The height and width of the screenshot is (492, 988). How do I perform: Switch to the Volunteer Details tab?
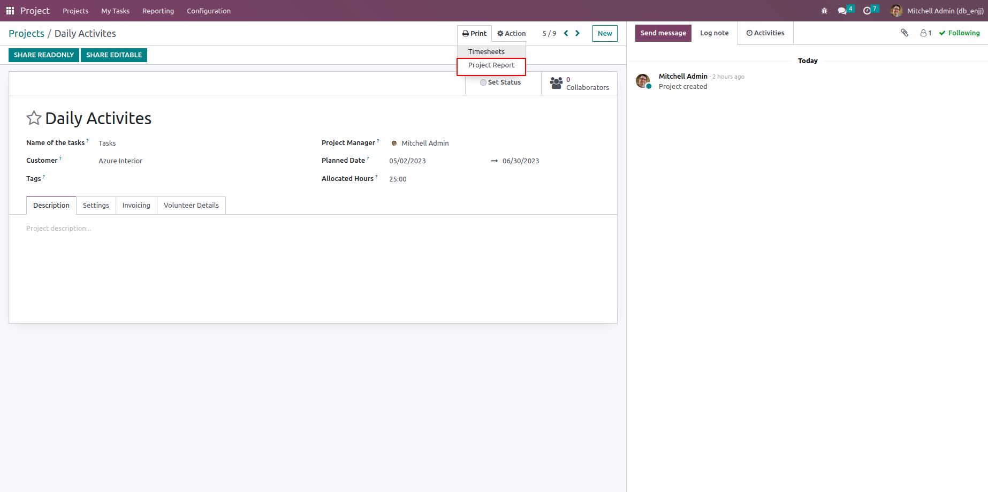click(191, 206)
